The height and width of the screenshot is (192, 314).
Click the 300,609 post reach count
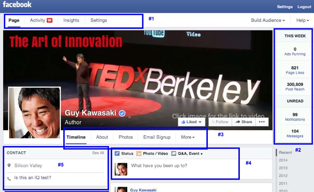pos(295,84)
